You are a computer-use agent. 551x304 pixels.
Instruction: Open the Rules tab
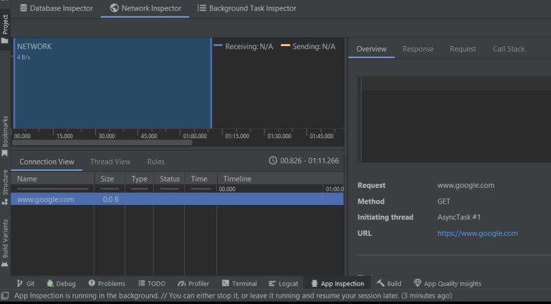[x=156, y=162]
